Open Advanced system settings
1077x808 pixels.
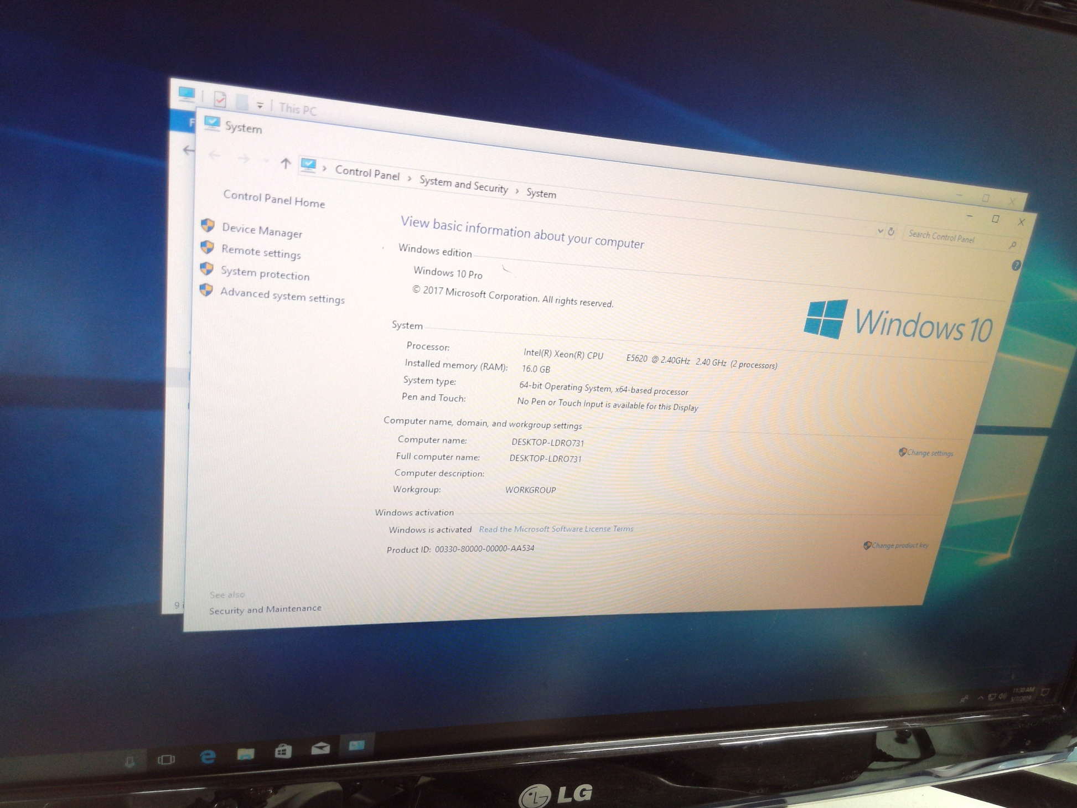[x=282, y=297]
